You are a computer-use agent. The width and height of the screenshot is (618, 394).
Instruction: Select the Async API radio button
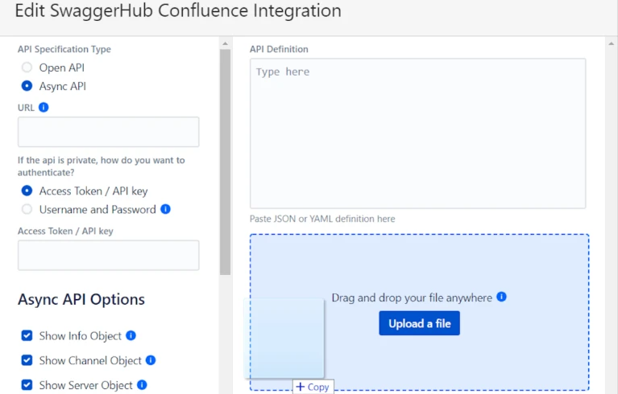click(x=27, y=86)
